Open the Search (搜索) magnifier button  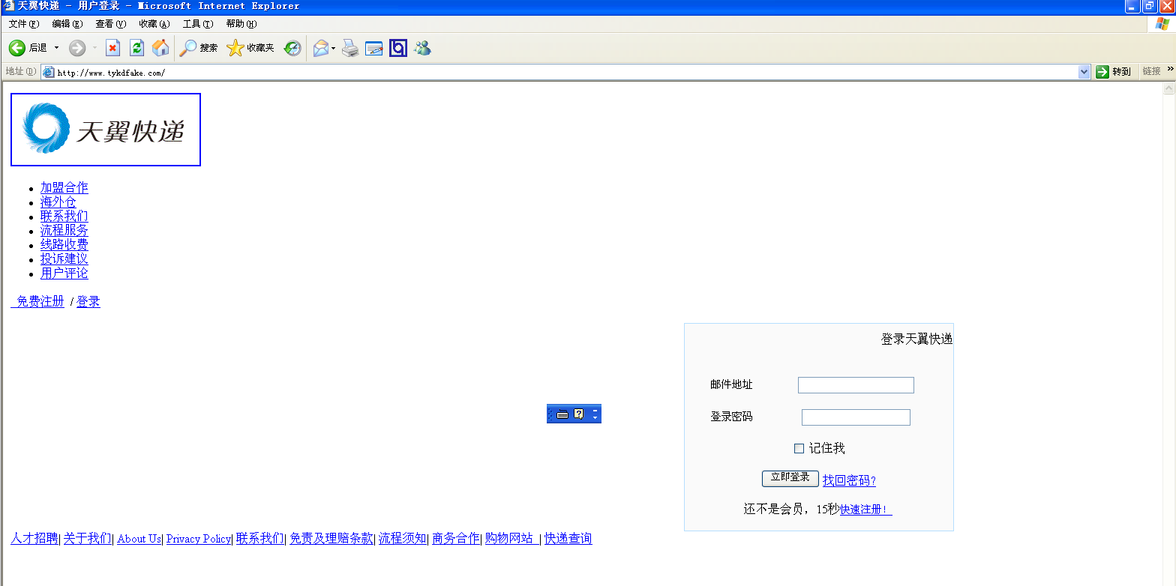pyautogui.click(x=198, y=48)
